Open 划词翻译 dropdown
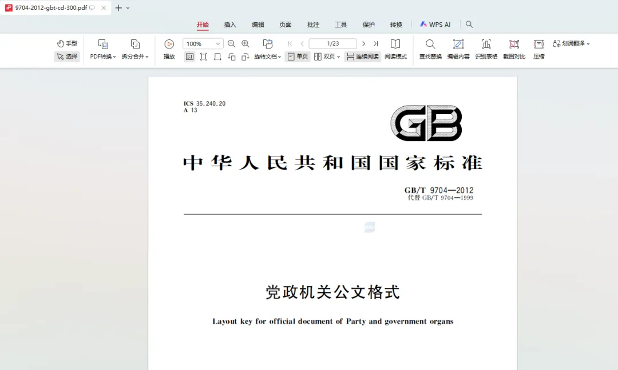The width and height of the screenshot is (618, 370). (572, 43)
